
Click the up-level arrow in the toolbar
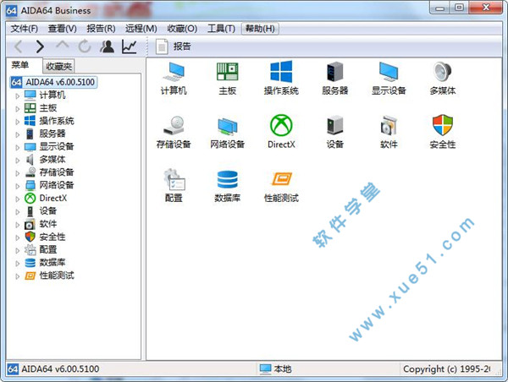(x=62, y=46)
